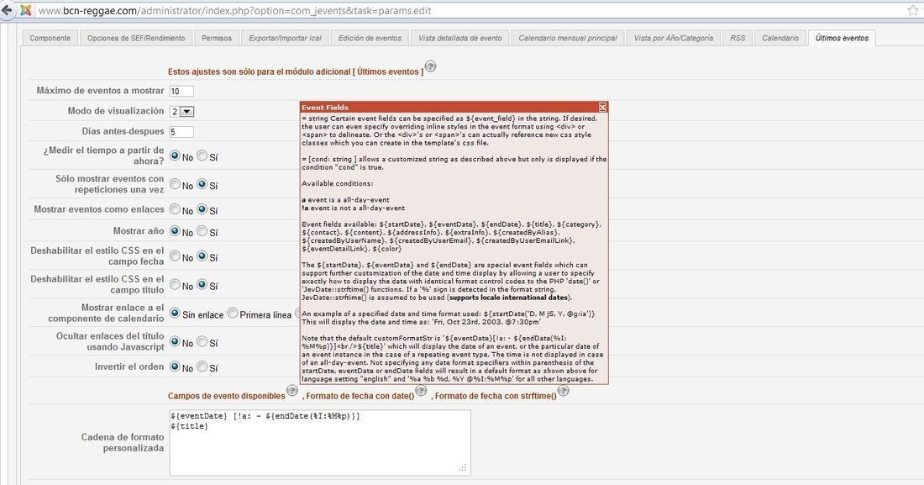Select No for Sólo mostrar eventos con repeticiones
Screen dimensions: 924x485
(x=175, y=184)
